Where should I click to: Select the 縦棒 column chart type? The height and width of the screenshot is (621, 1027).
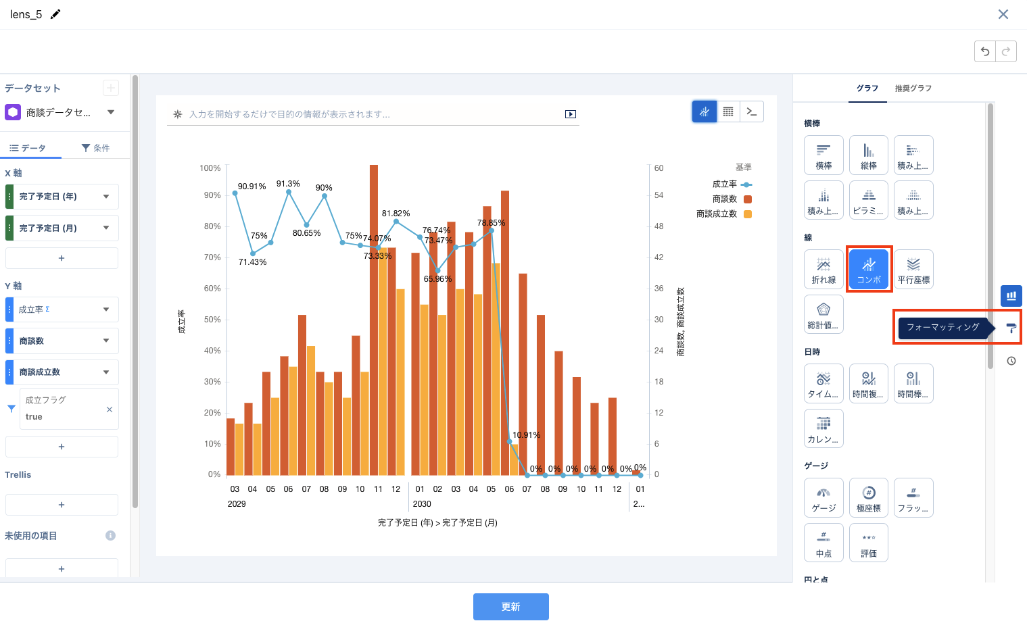(869, 155)
